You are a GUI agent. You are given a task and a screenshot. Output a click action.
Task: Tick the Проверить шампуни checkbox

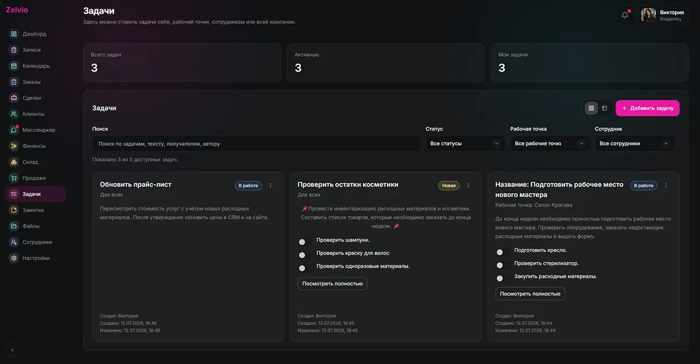click(302, 242)
